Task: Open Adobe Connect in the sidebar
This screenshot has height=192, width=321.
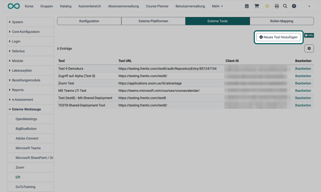Action: pos(30,138)
